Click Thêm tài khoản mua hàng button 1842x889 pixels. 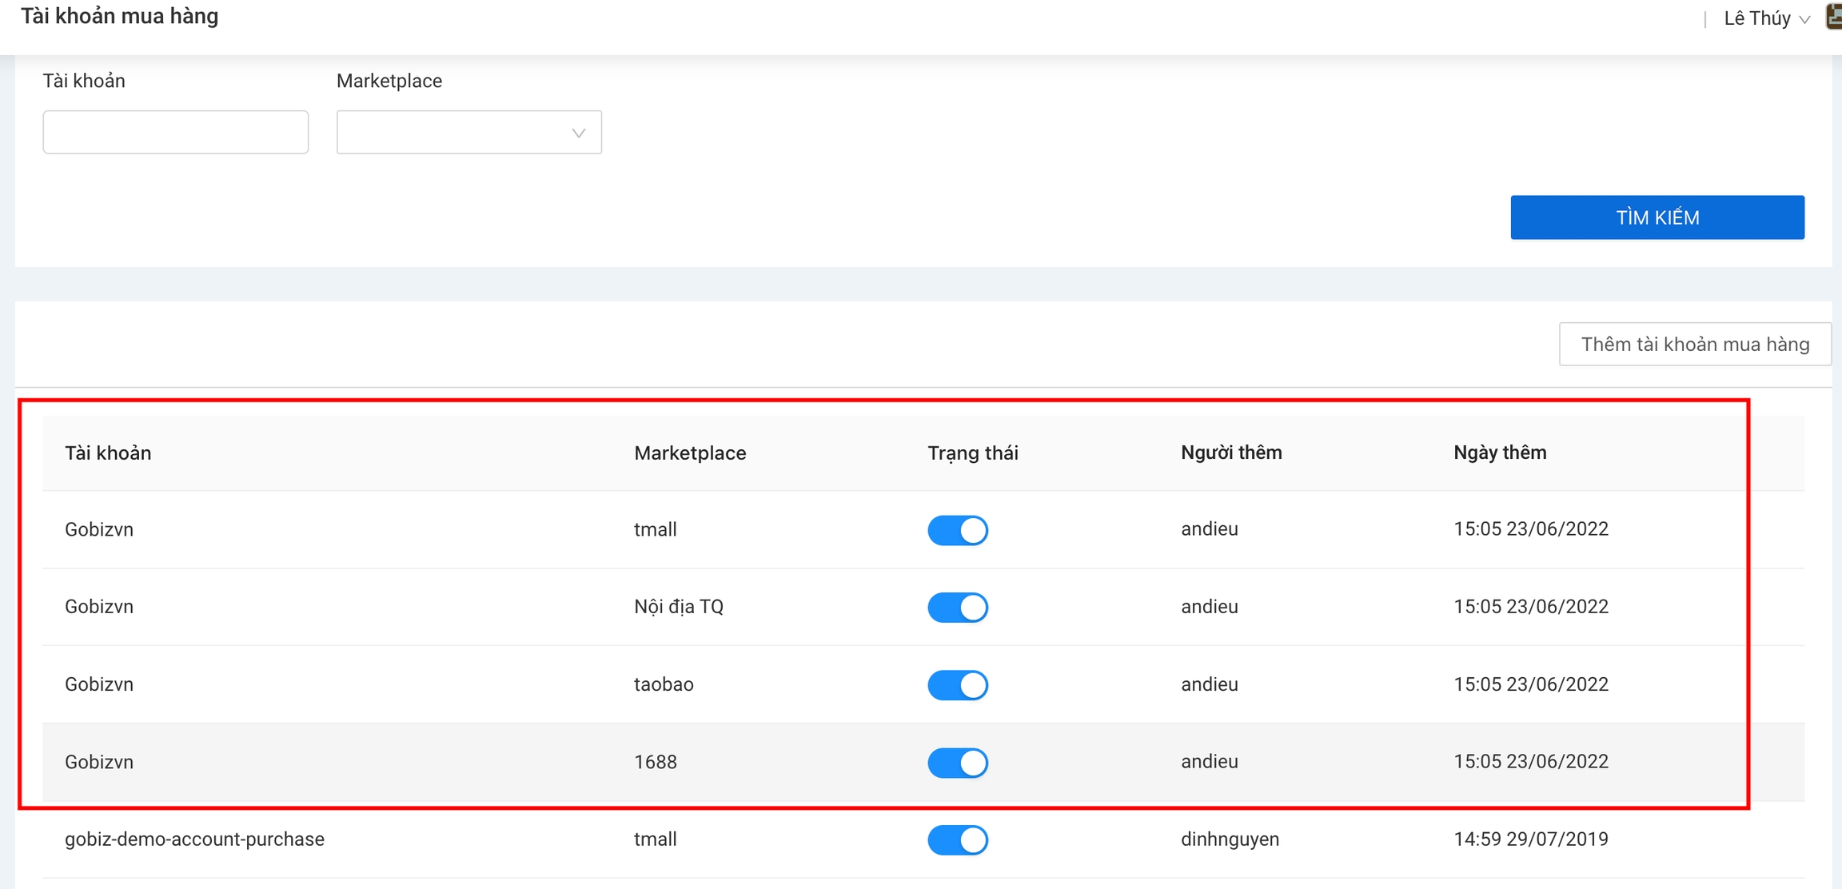click(x=1694, y=345)
